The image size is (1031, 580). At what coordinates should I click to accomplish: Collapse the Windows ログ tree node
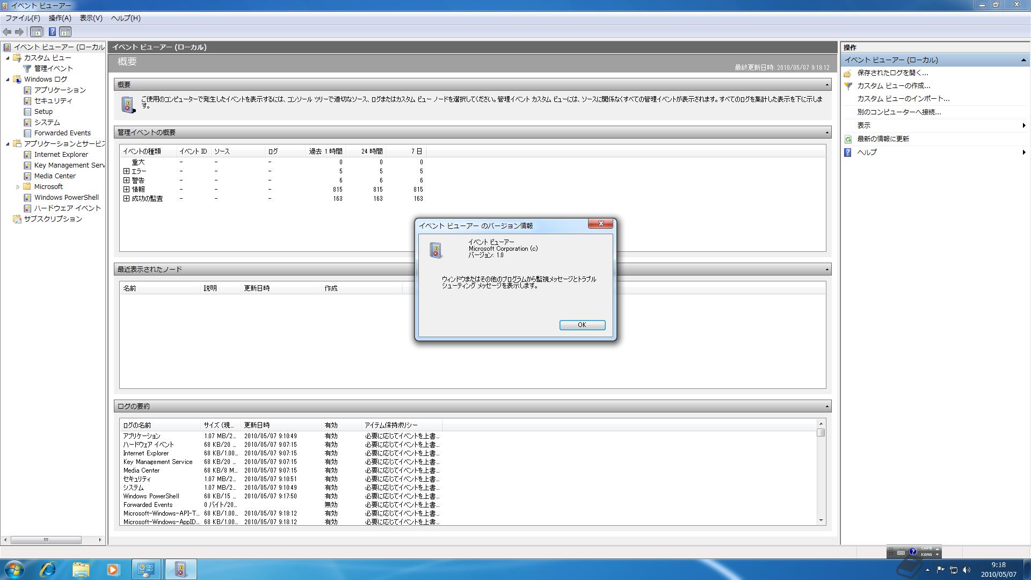tap(8, 79)
